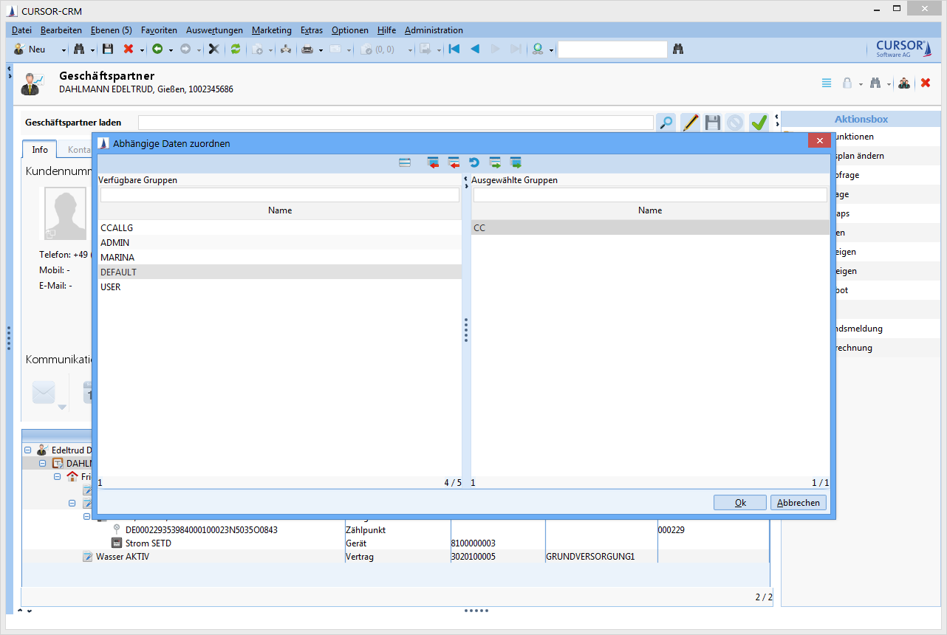The image size is (947, 635).
Task: Click the floppy disk save icon in main toolbar
Action: [x=108, y=49]
